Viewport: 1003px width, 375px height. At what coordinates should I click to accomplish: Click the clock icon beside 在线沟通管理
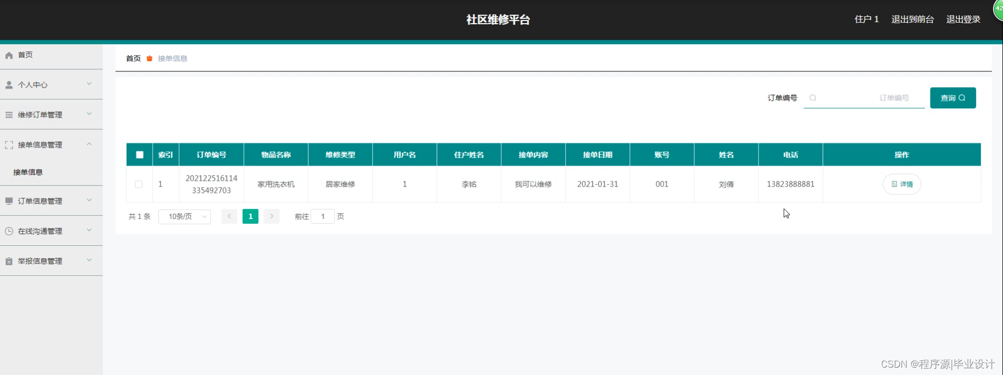[x=9, y=231]
